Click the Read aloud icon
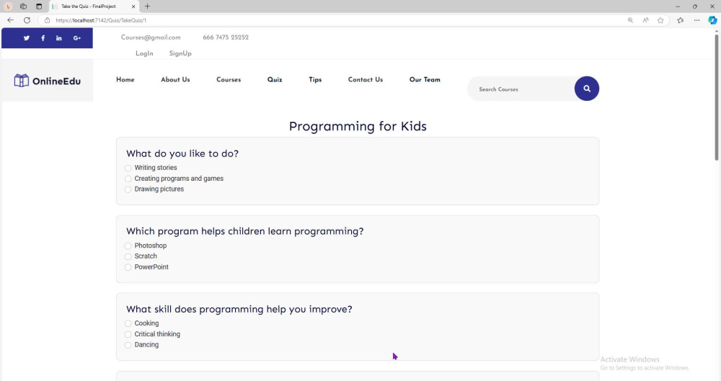The height and width of the screenshot is (381, 721). (x=645, y=20)
